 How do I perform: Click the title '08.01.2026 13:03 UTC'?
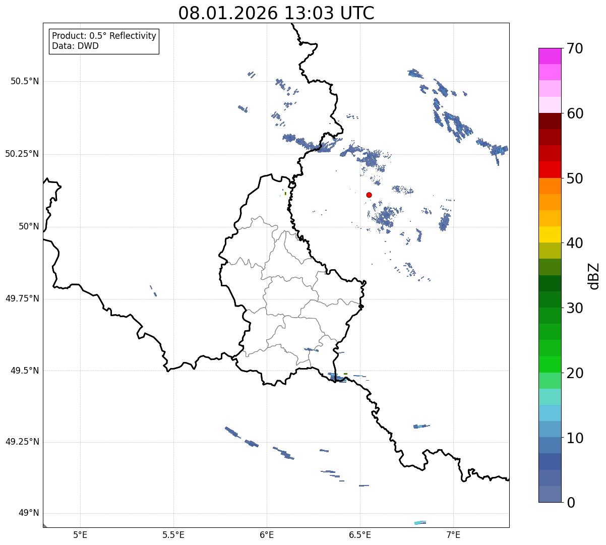pyautogui.click(x=276, y=13)
